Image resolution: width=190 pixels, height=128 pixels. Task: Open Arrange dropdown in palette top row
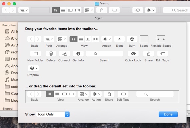click(x=62, y=39)
